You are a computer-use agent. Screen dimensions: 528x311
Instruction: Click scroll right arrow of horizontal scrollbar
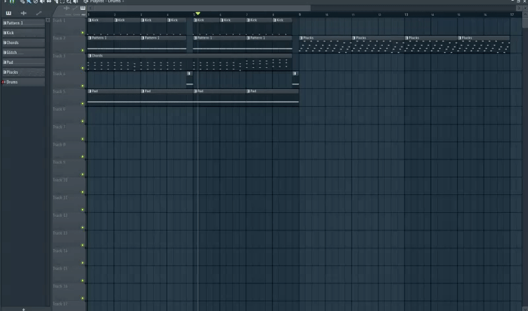[x=519, y=8]
